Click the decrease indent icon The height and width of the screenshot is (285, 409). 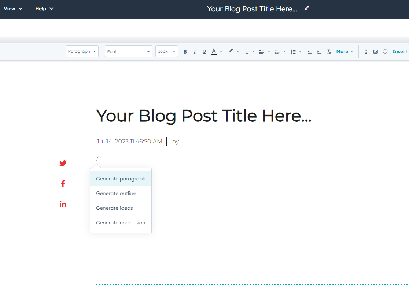tap(310, 52)
